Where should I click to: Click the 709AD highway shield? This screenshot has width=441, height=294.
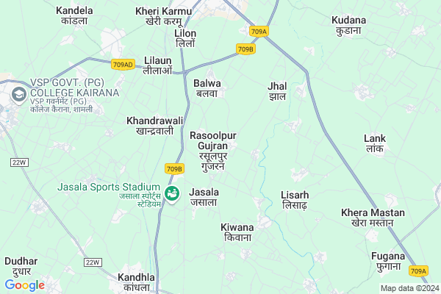pos(123,65)
